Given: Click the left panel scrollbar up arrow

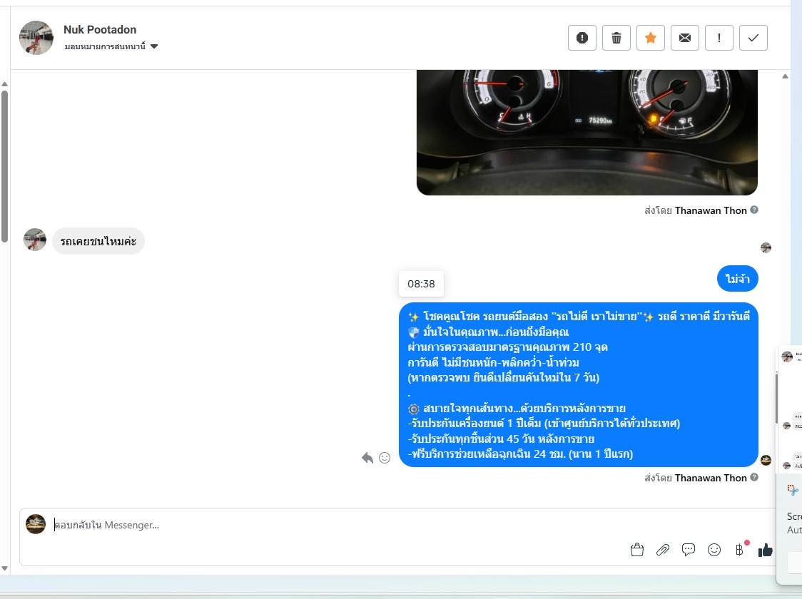Looking at the screenshot, I should coord(4,84).
